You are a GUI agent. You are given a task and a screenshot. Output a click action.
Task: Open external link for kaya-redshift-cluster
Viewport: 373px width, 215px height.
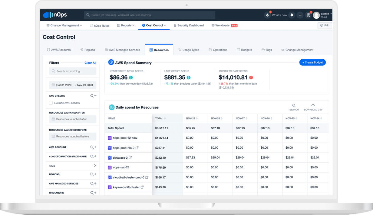(x=142, y=187)
